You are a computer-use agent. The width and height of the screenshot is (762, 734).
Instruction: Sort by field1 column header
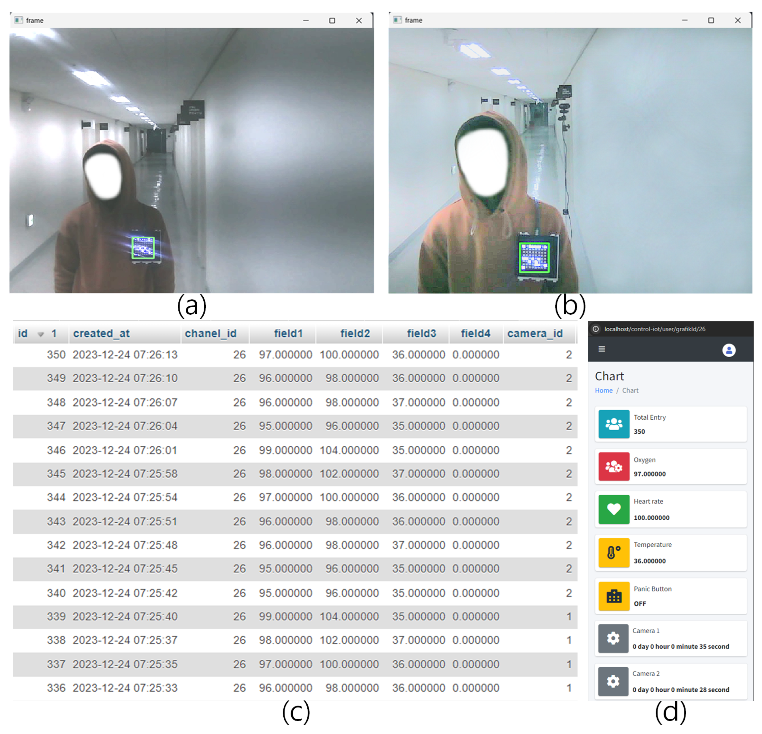coord(288,333)
